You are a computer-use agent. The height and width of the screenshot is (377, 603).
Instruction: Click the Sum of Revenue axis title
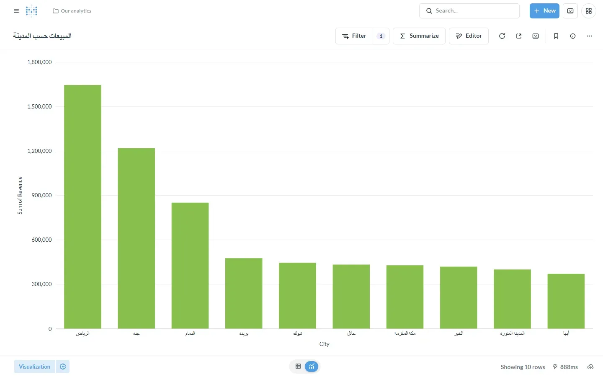[20, 195]
